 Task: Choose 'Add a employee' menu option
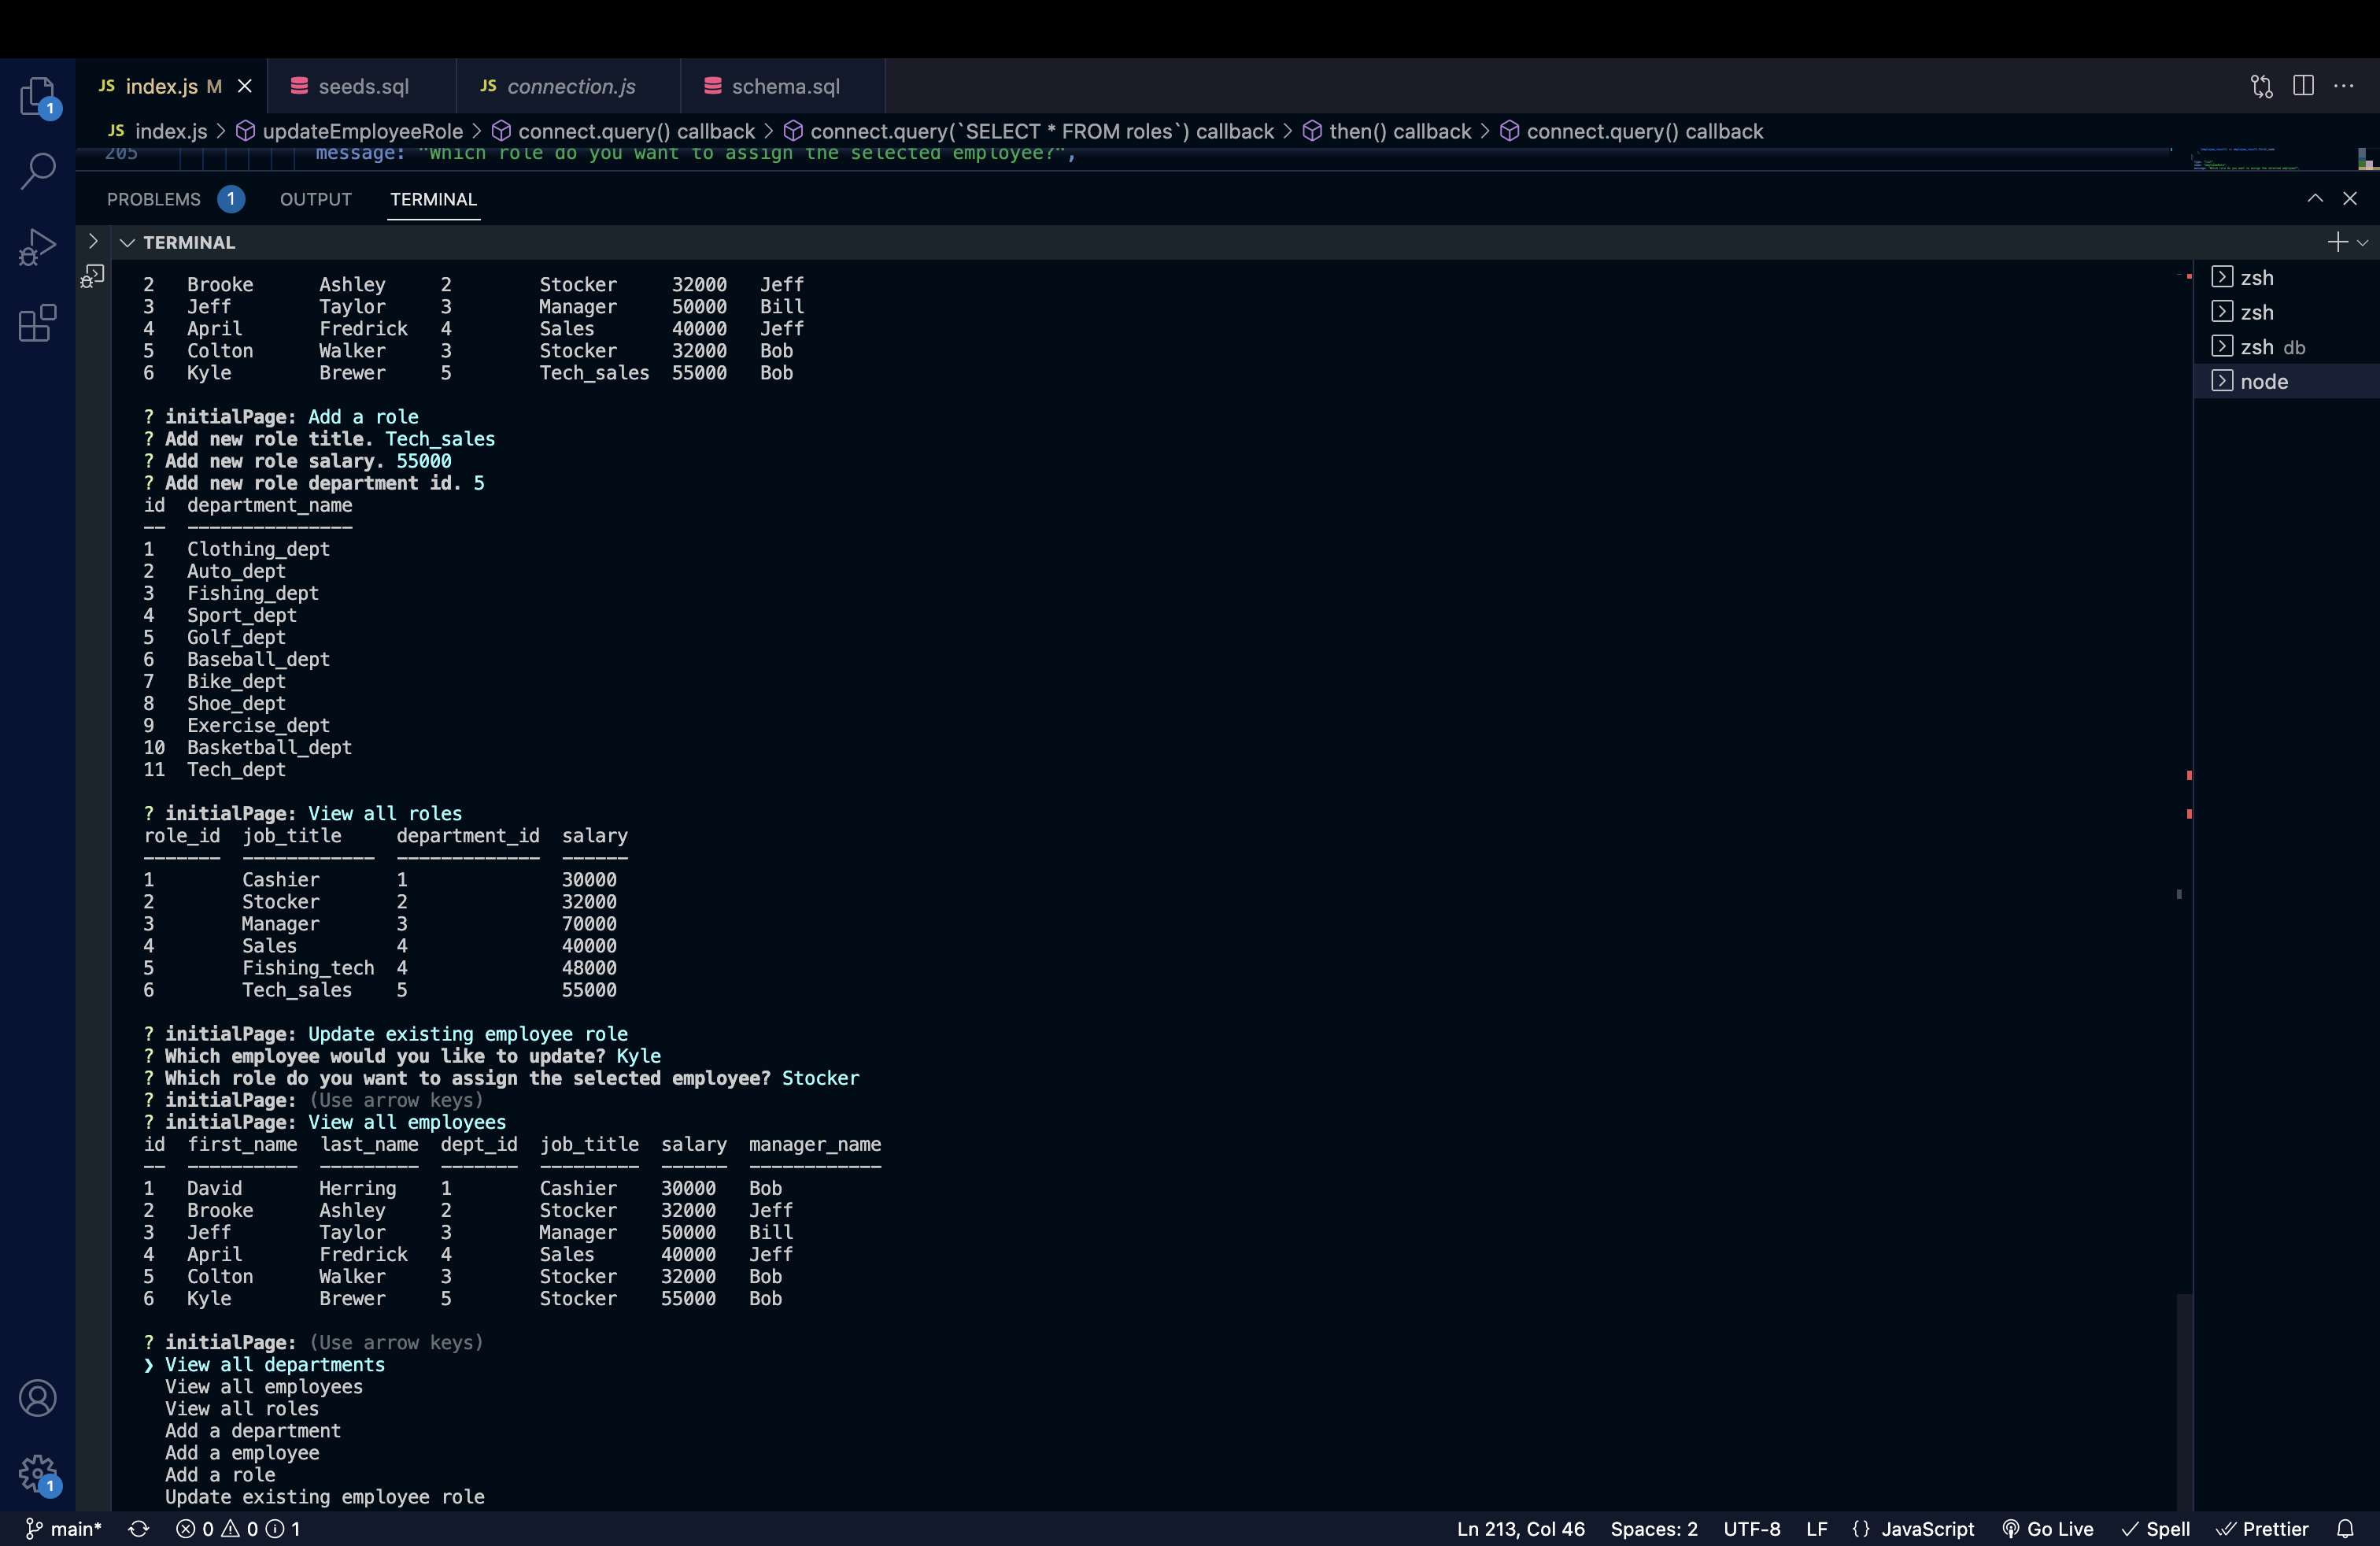[242, 1452]
